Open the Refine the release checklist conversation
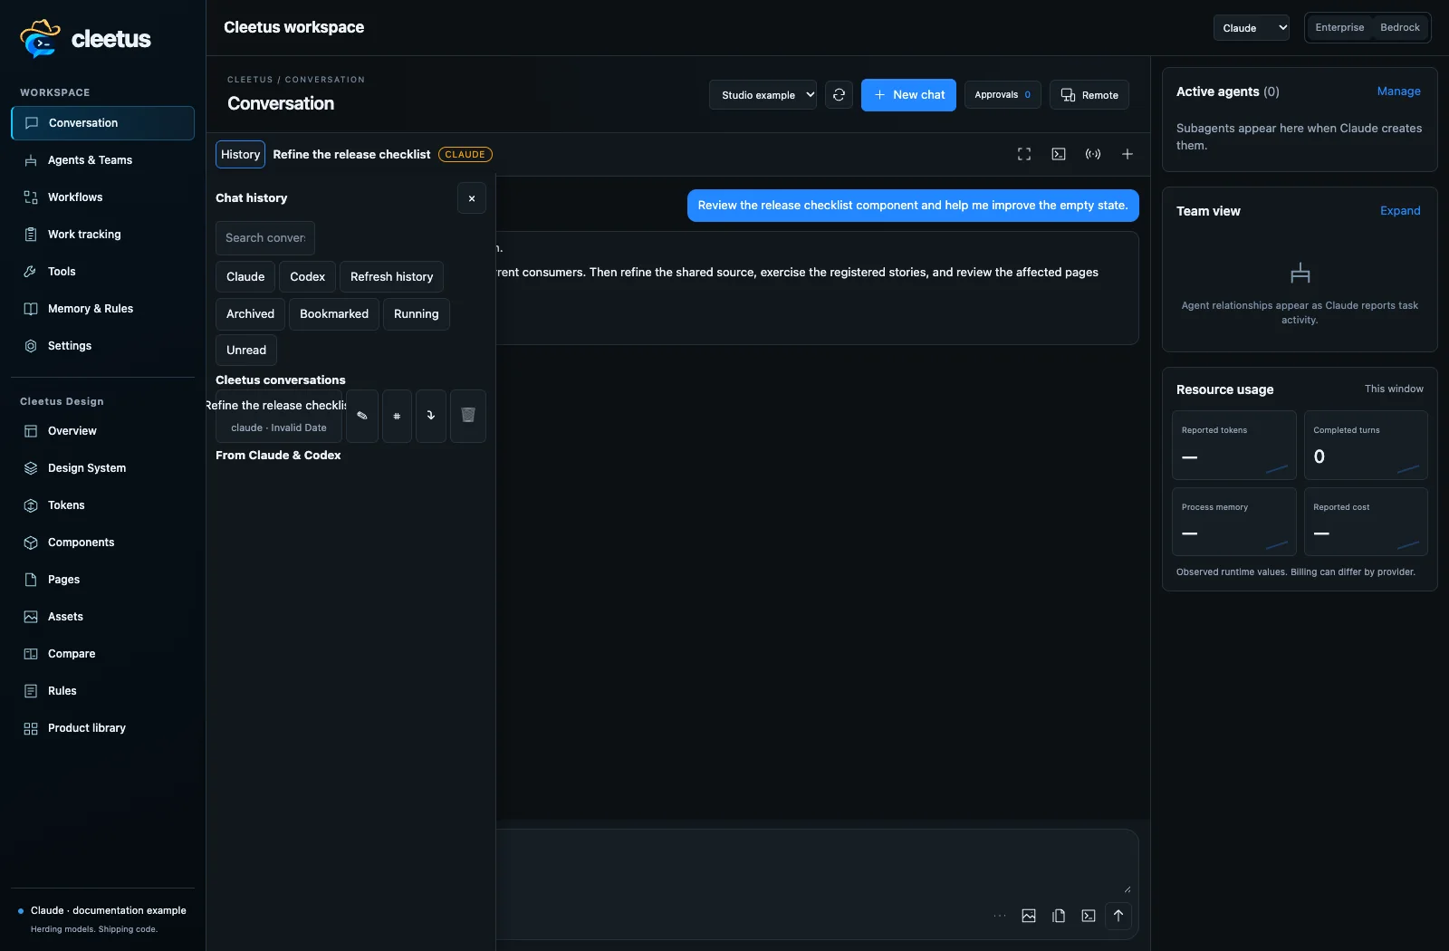The image size is (1449, 951). coord(278,416)
